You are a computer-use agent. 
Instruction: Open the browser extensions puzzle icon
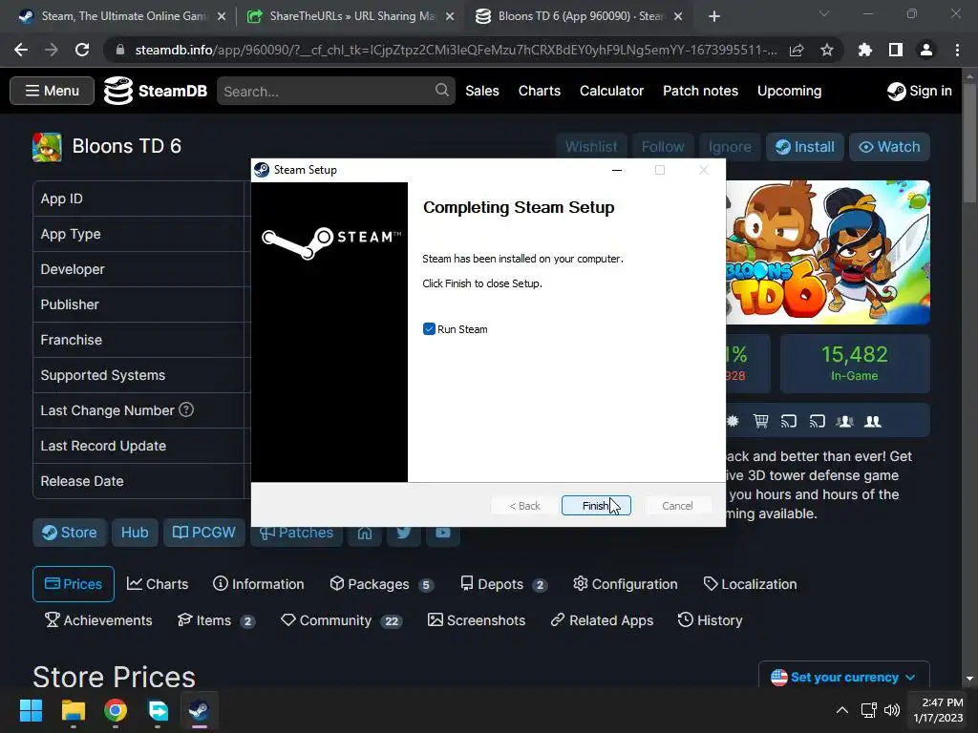tap(865, 50)
